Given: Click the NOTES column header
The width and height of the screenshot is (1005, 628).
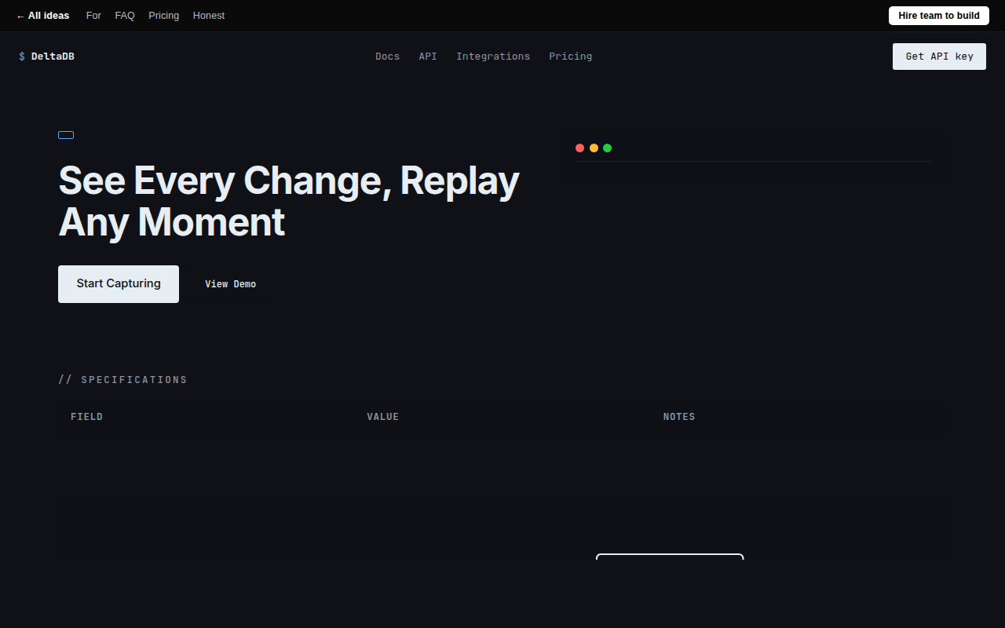Looking at the screenshot, I should point(679,417).
